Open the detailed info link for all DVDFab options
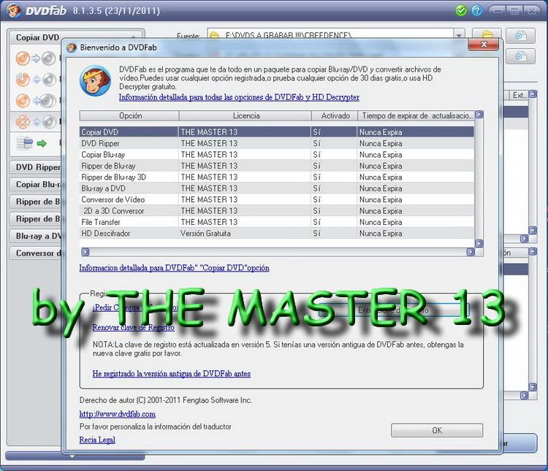548x471 pixels. coord(239,97)
